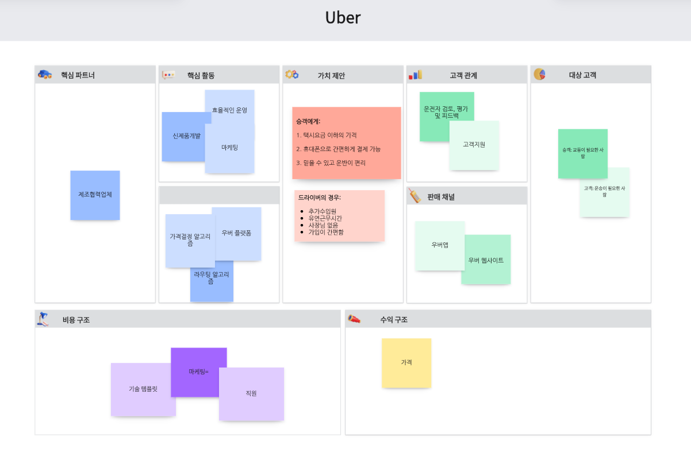Select the 핵심 파트너 header label
691x460 pixels.
tap(78, 75)
